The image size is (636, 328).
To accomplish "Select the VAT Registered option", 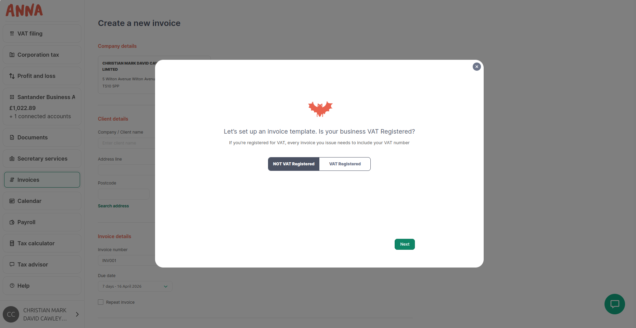I will [345, 164].
